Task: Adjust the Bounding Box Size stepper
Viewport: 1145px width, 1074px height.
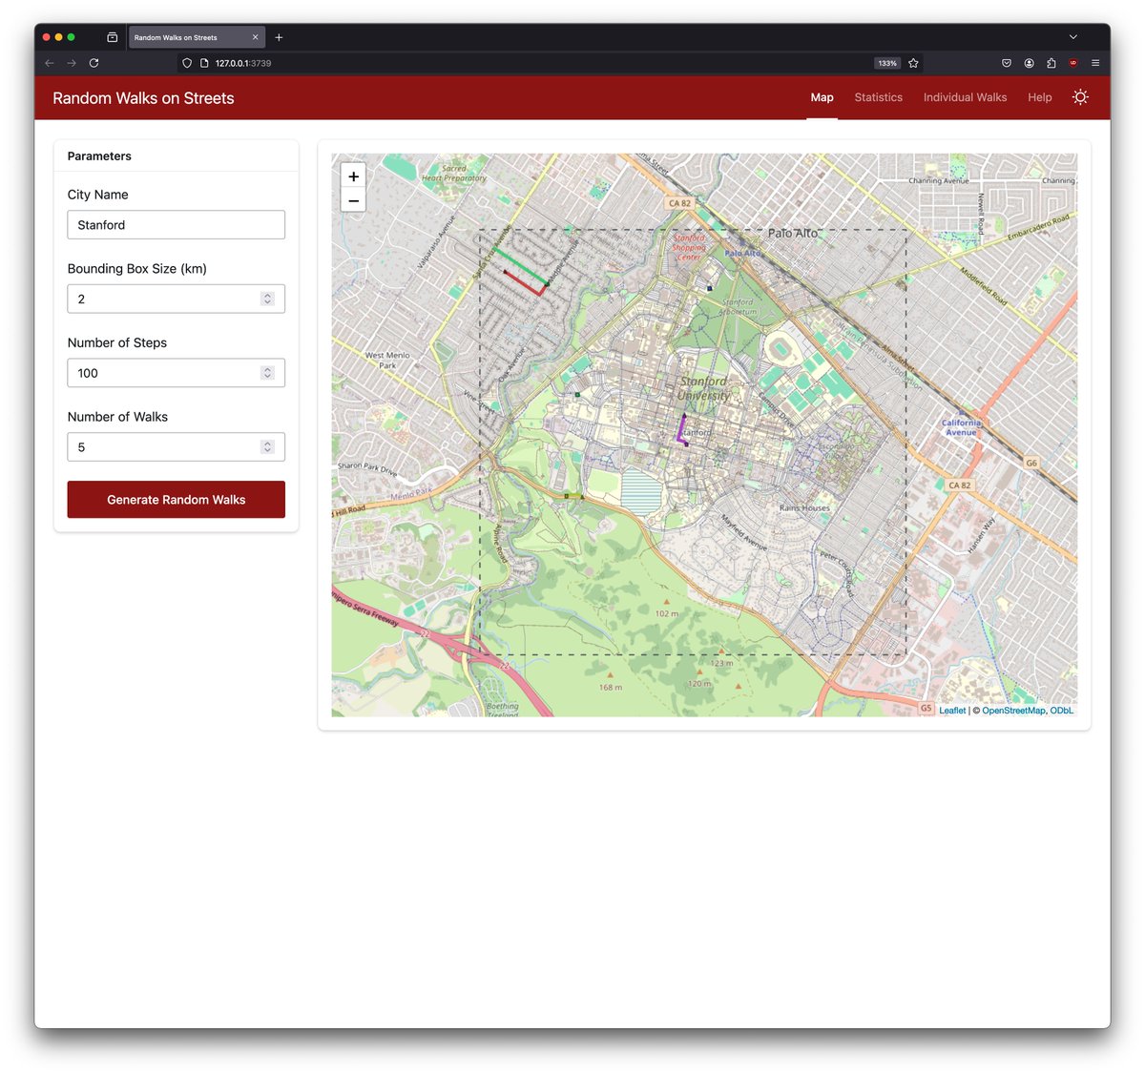Action: coord(267,299)
